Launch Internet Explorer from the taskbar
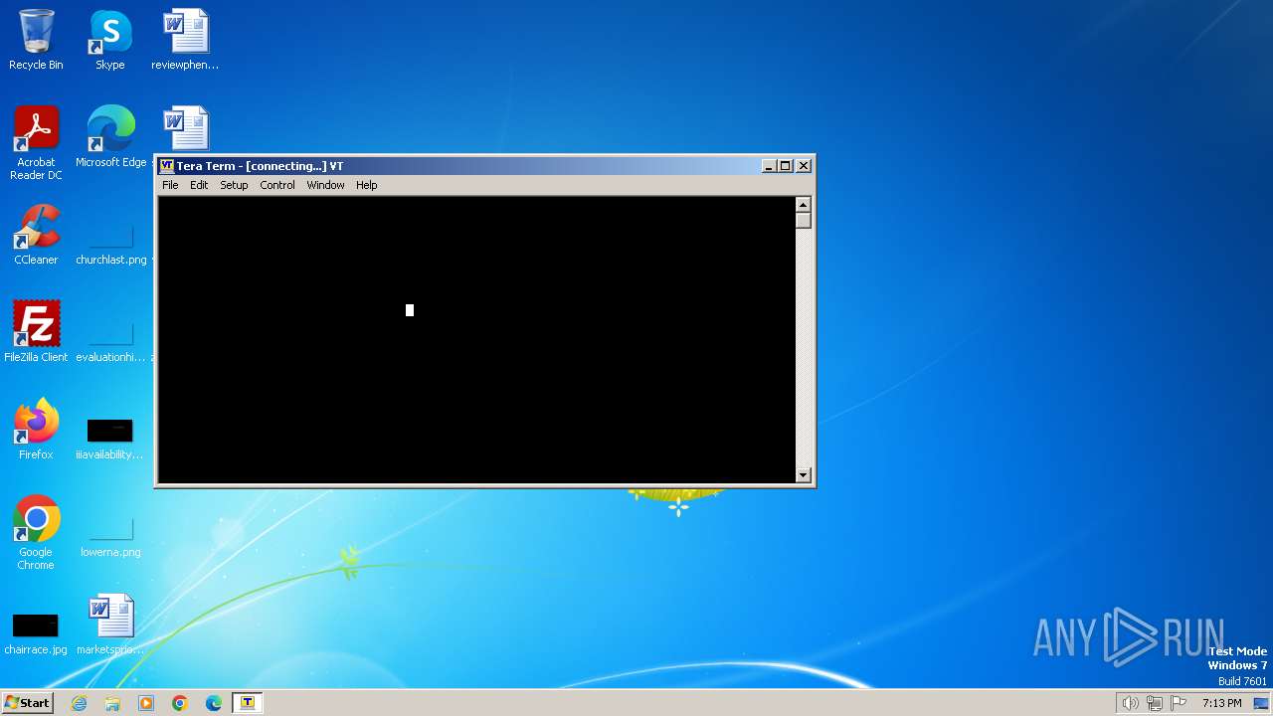The width and height of the screenshot is (1273, 716). pos(79,703)
